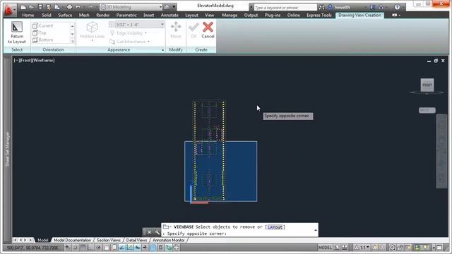This screenshot has width=452, height=254.
Task: Click the first layout tab arrow
Action: coord(15,240)
